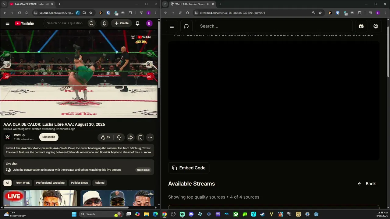Screen dimensions: 390x219
Task: Open Chrome menu in the Streamed window
Action: [x=385, y=13]
